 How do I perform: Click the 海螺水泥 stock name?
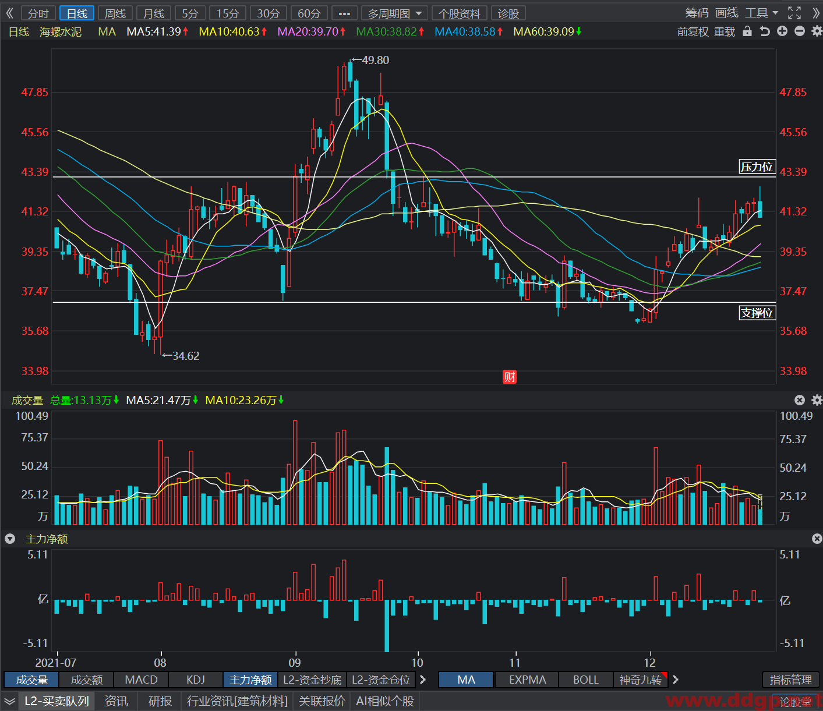(x=61, y=31)
